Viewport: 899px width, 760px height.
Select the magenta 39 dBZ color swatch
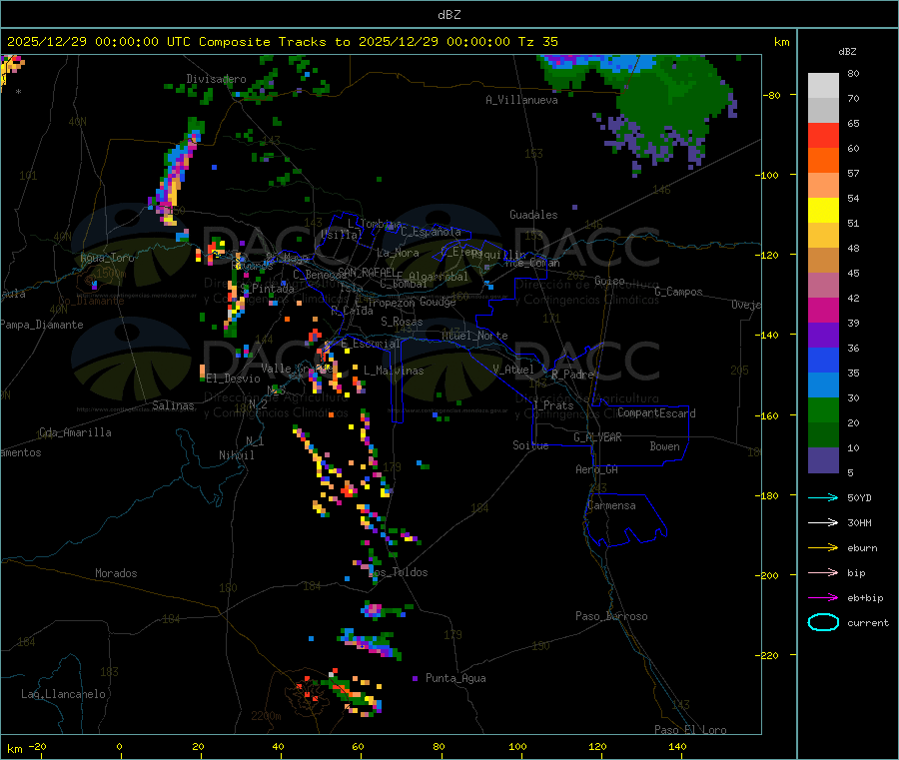click(x=823, y=310)
